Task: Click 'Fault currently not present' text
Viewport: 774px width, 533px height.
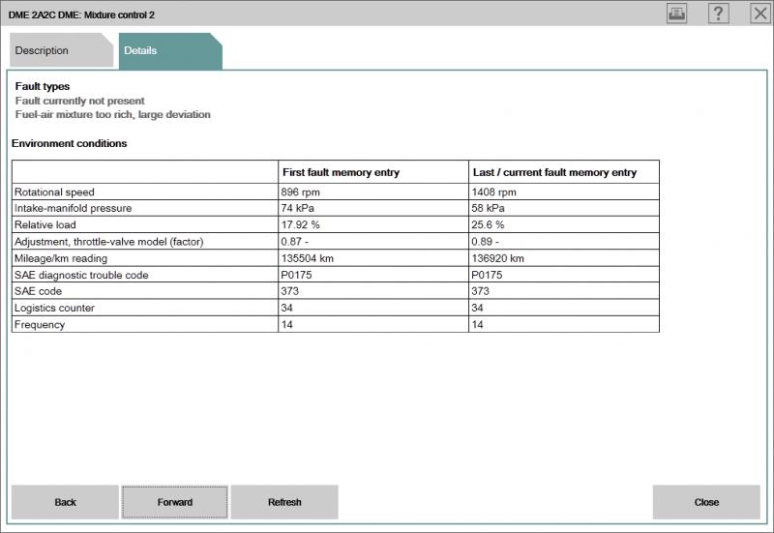Action: pos(80,101)
